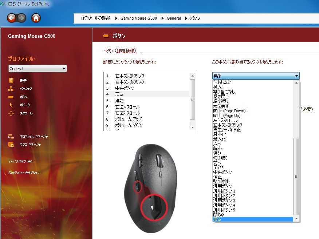Viewport: 319px width, 239px height.
Task: Choose 閉じる option
Action: click(253, 215)
